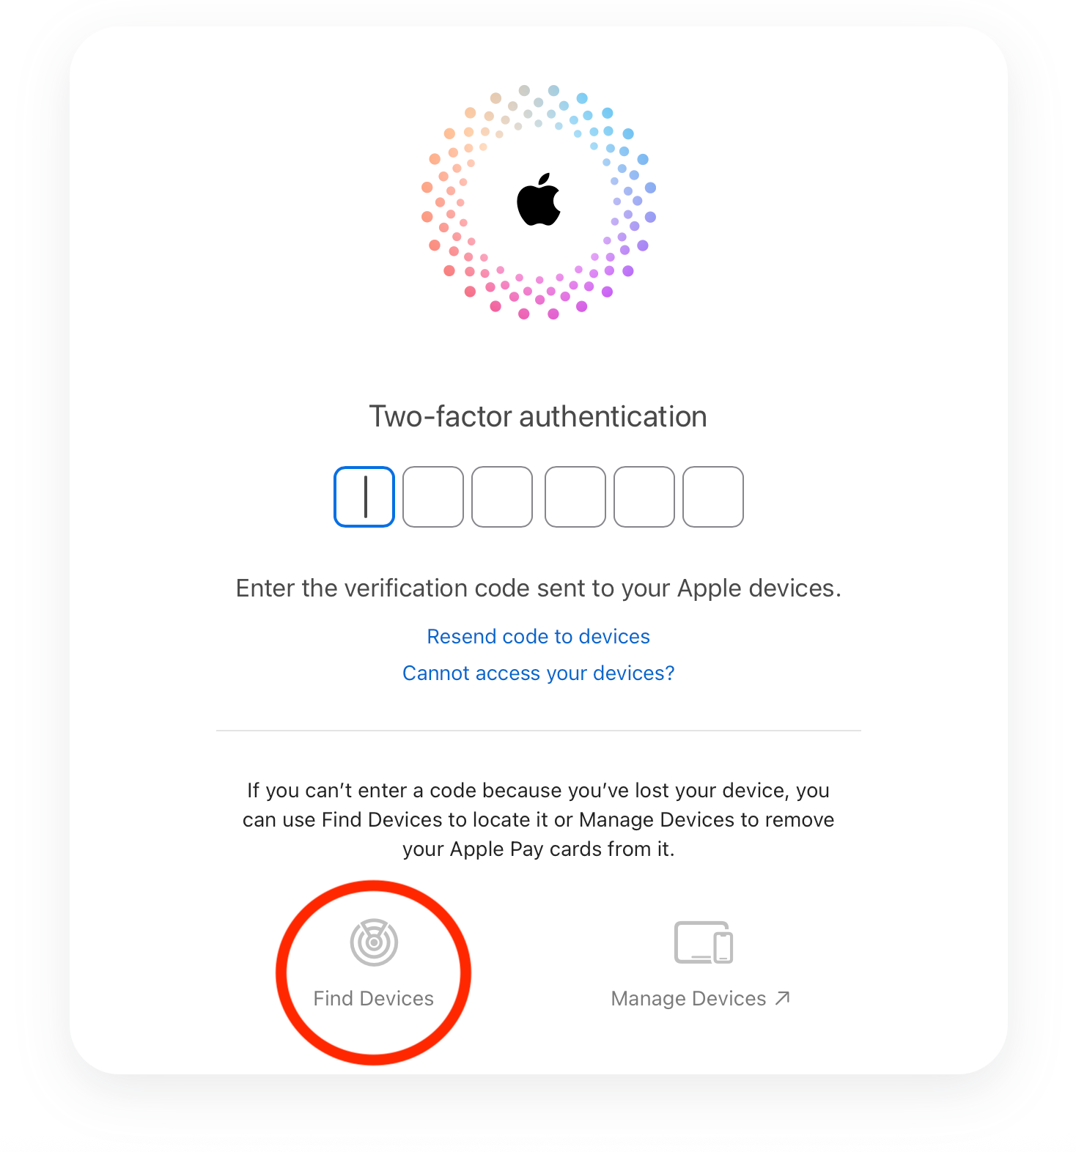The height and width of the screenshot is (1152, 1076).
Task: Focus the first verification code digit box
Action: tap(364, 497)
